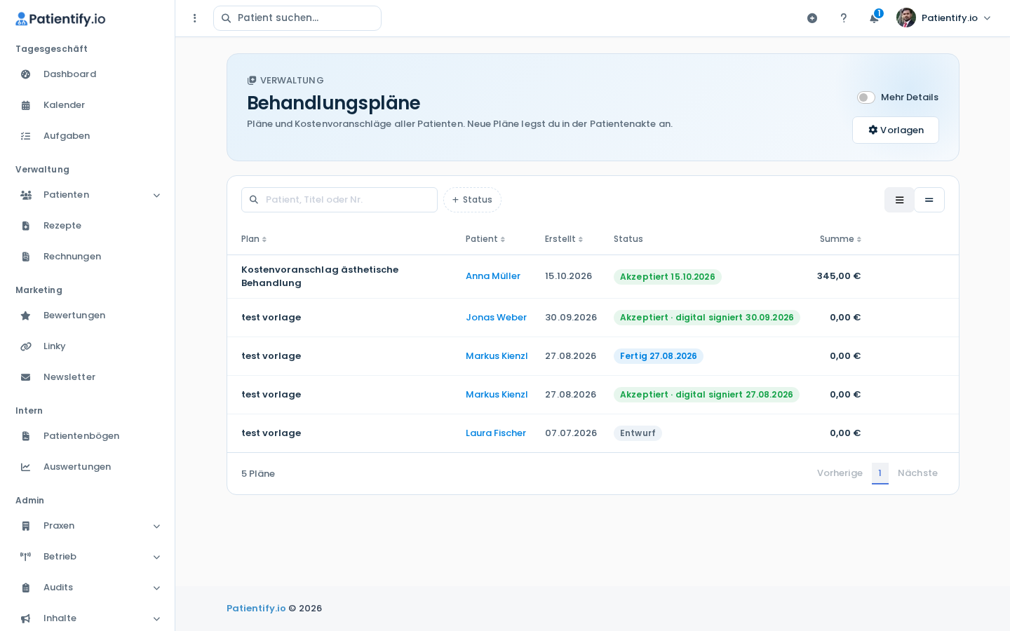Viewport: 1010px width, 631px height.
Task: Sort the table by Plan column
Action: tap(254, 239)
